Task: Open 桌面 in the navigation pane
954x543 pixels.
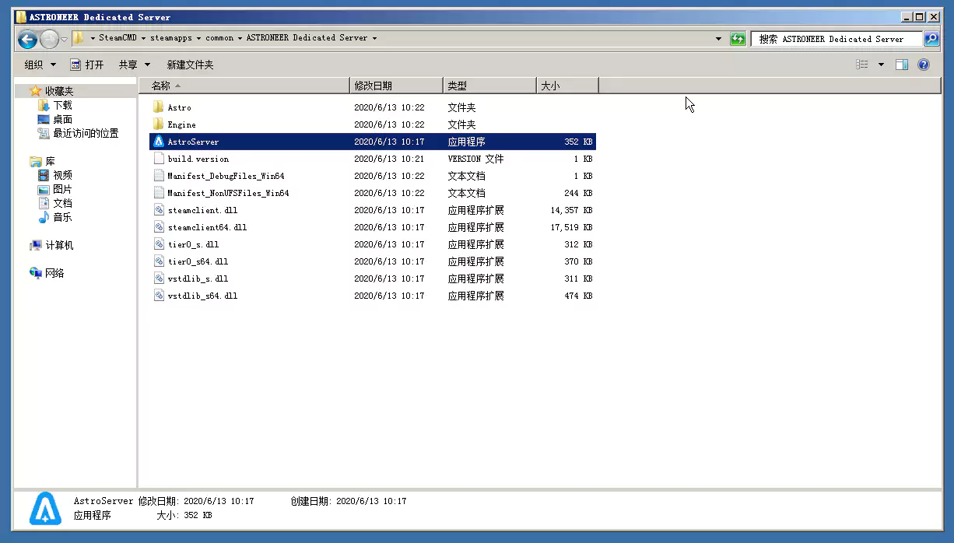Action: [62, 119]
